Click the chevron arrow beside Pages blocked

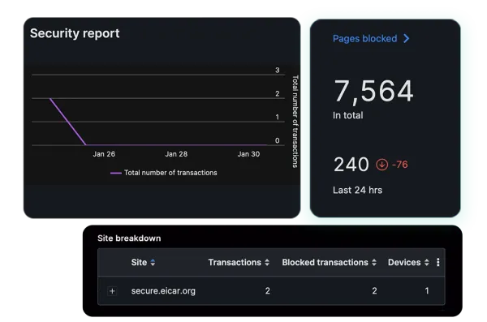coord(407,38)
